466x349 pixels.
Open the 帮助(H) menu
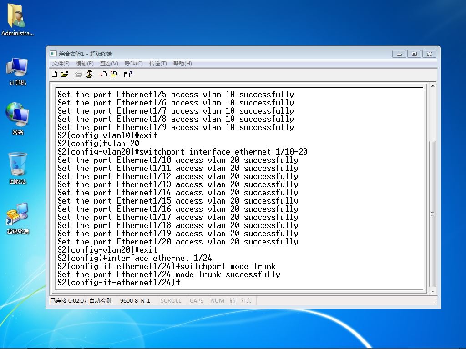pyautogui.click(x=182, y=64)
